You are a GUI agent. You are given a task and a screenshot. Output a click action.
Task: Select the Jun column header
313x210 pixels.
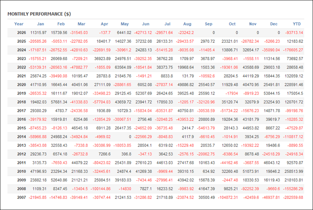click(x=145, y=24)
